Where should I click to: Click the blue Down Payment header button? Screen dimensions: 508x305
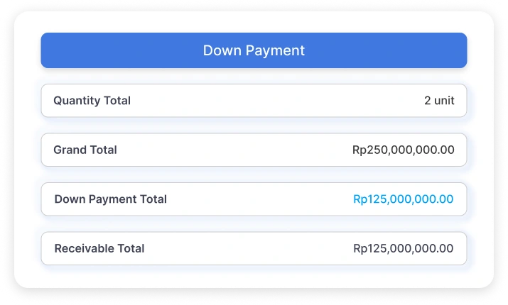[x=254, y=50]
